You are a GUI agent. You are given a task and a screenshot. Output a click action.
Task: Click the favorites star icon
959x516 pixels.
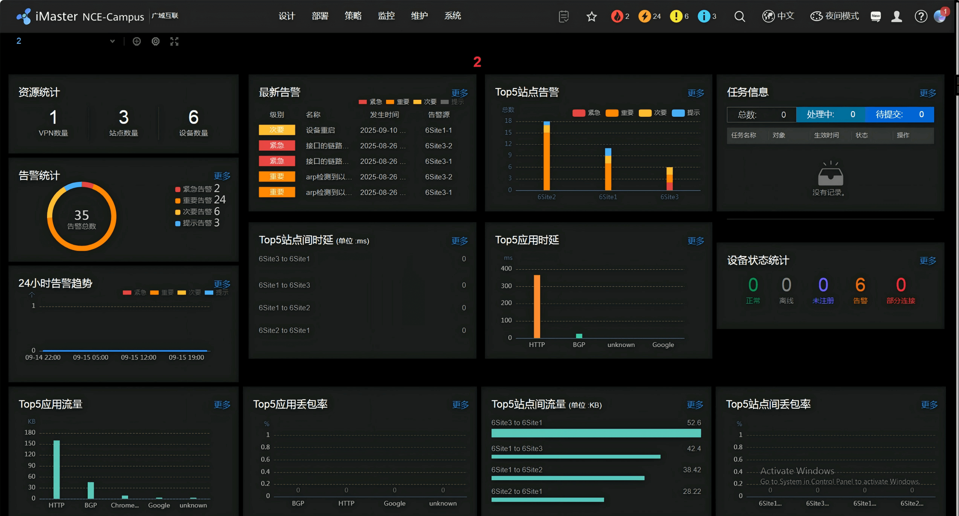591,17
